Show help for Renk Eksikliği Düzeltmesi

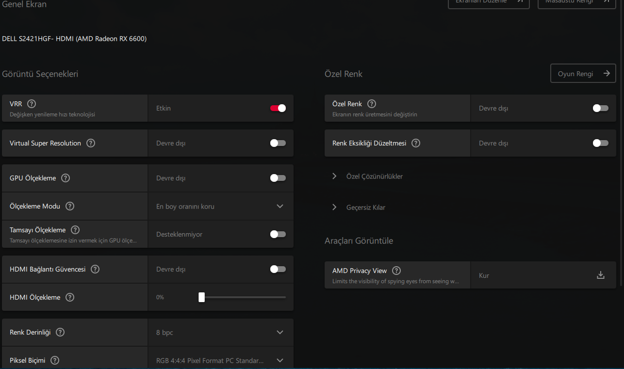point(416,143)
